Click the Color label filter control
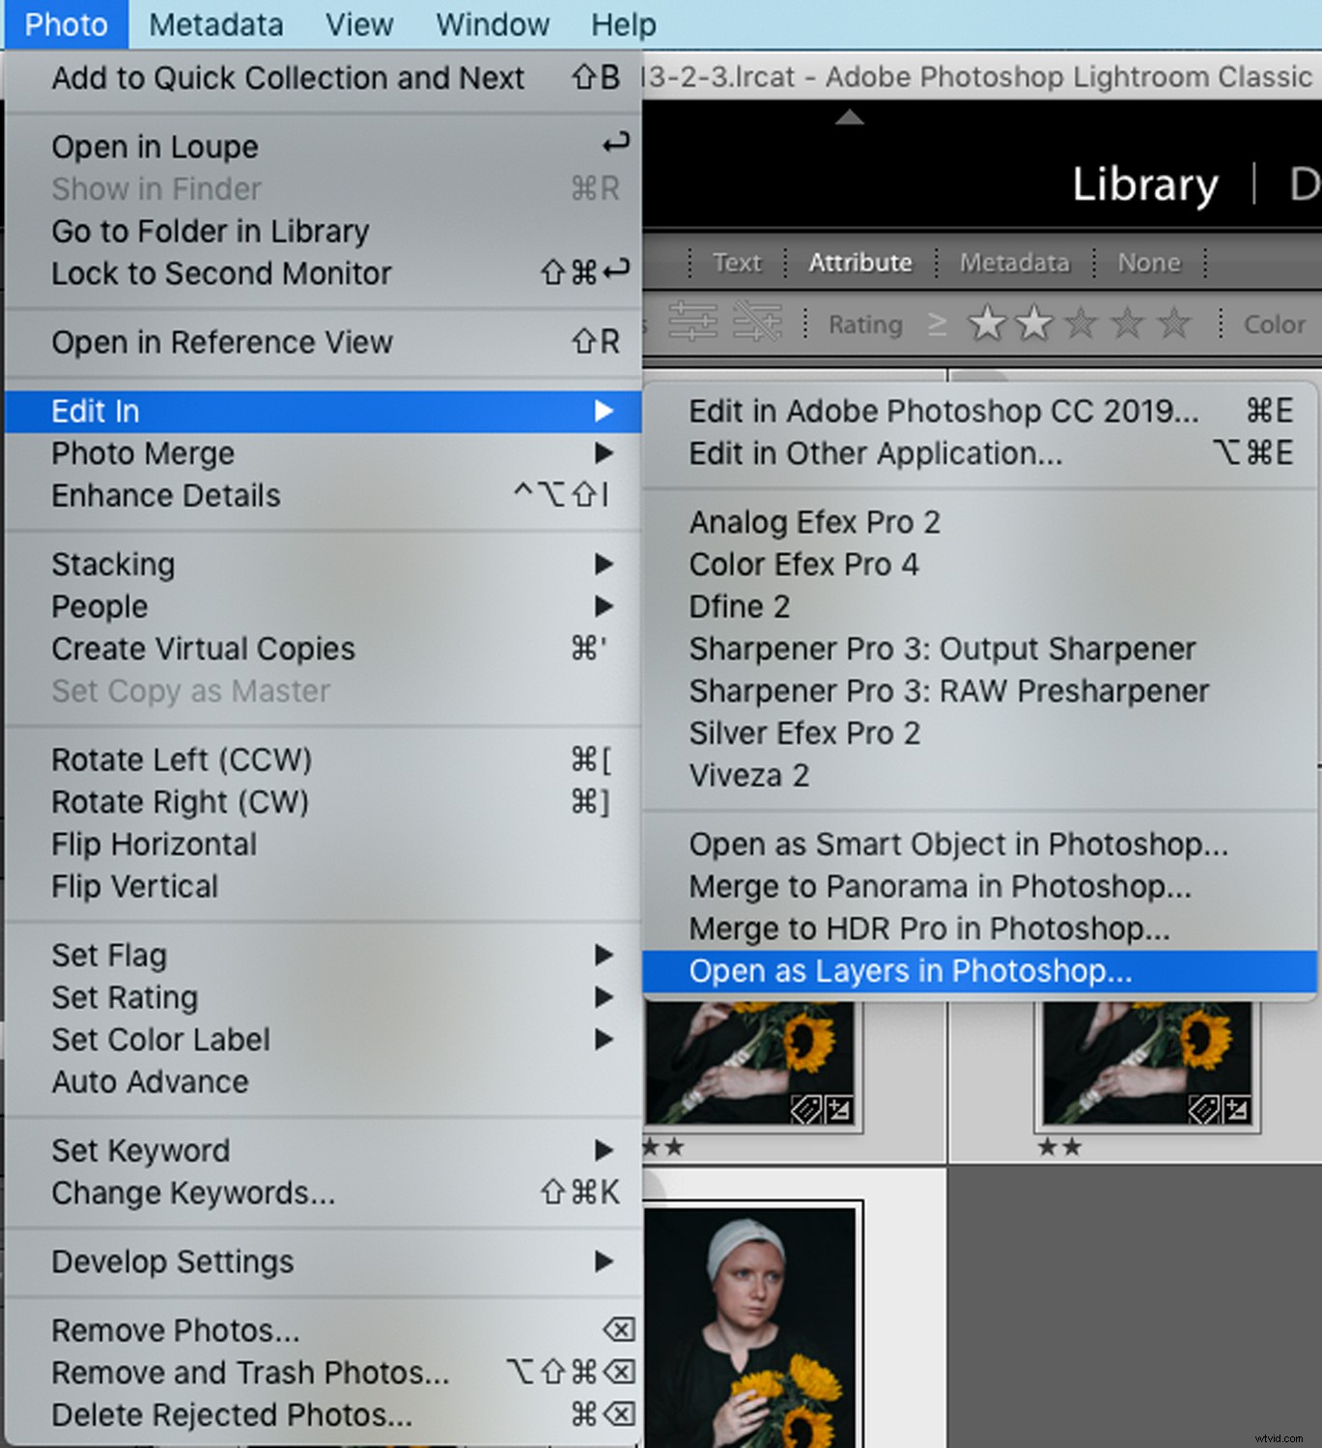 click(1273, 324)
